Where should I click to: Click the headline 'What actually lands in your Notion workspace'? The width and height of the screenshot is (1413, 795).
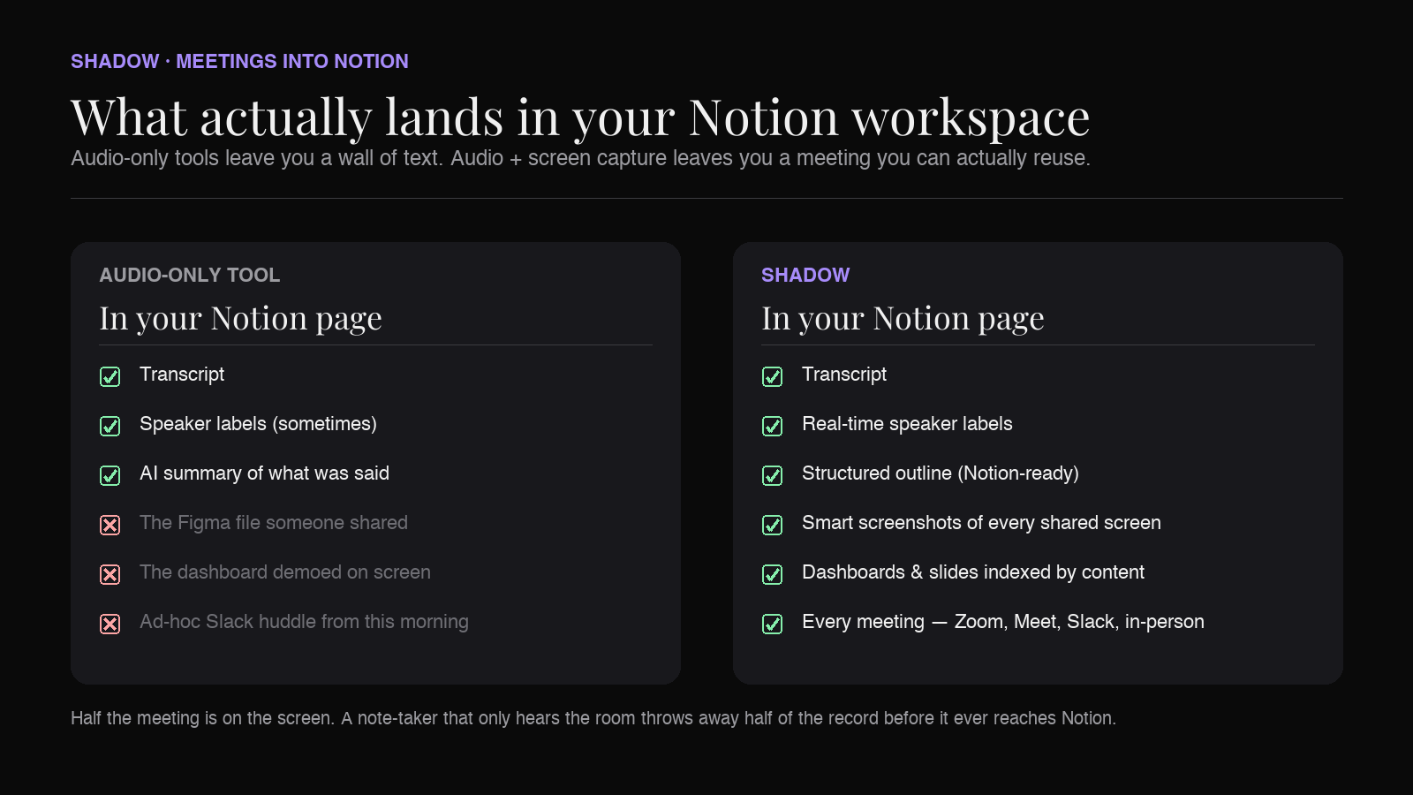[x=580, y=117]
